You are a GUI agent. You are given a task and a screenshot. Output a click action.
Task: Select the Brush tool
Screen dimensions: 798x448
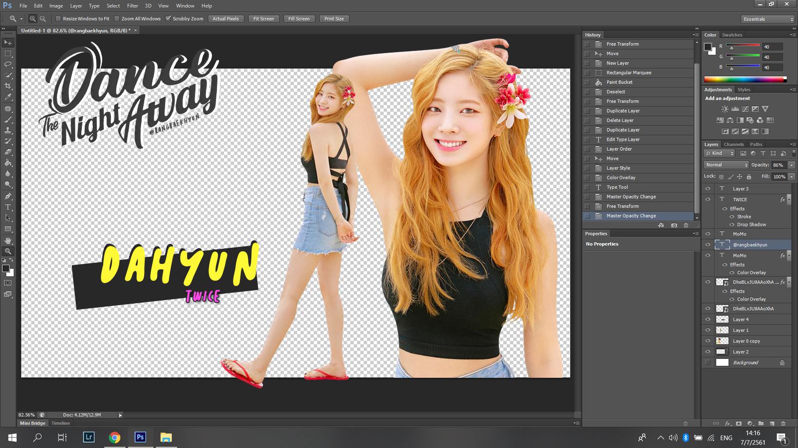[8, 119]
